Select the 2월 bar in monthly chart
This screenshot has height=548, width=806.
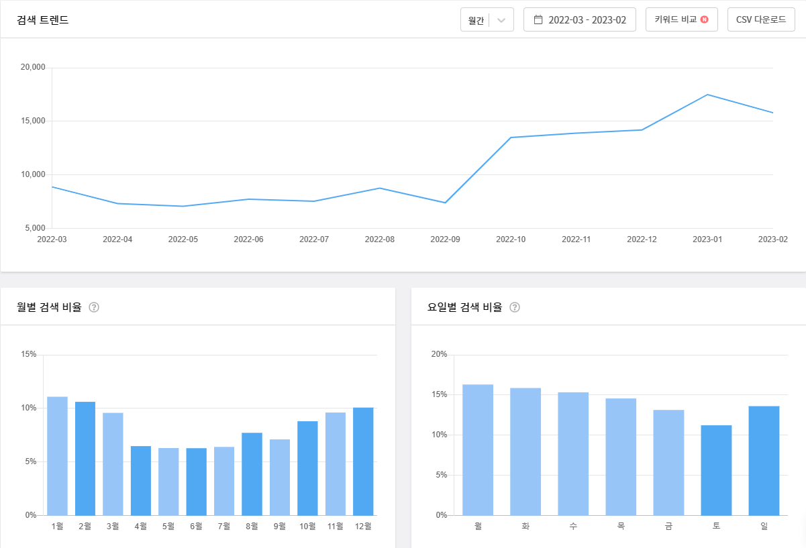(x=85, y=458)
